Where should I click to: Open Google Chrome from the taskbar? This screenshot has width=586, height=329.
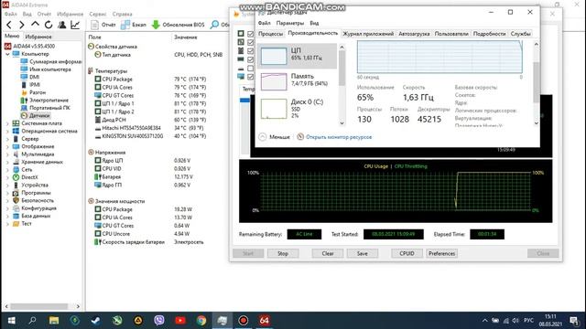(201, 321)
